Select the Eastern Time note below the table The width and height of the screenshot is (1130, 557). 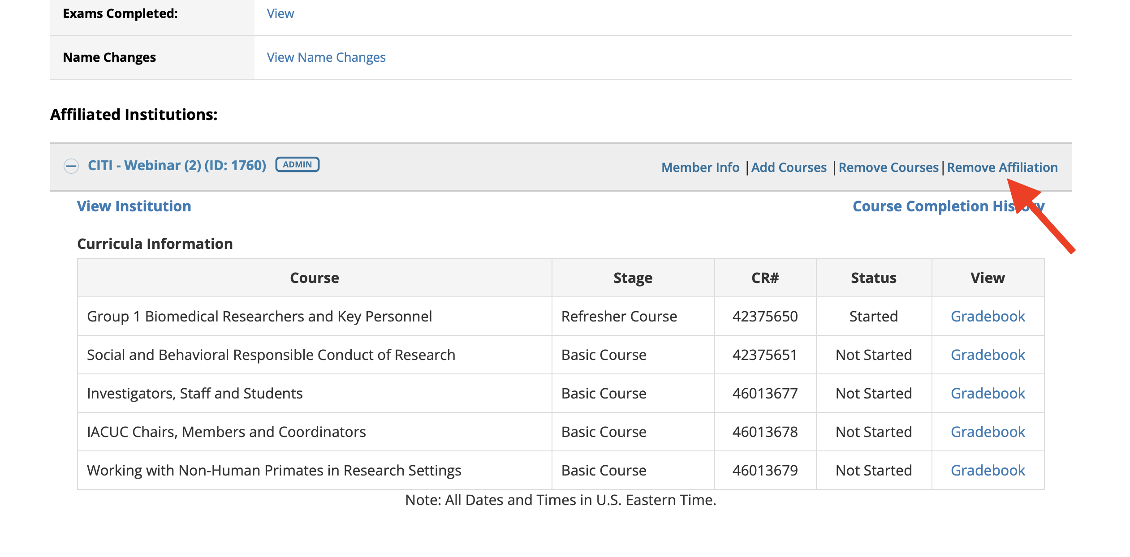click(x=561, y=500)
